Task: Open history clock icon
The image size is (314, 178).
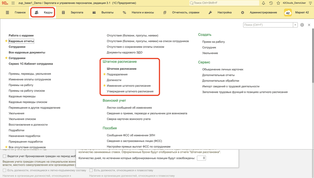Action: point(271,3)
